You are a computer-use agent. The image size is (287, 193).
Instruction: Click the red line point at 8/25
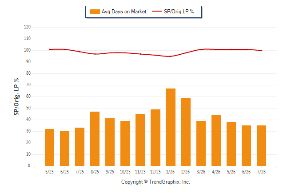95,54
